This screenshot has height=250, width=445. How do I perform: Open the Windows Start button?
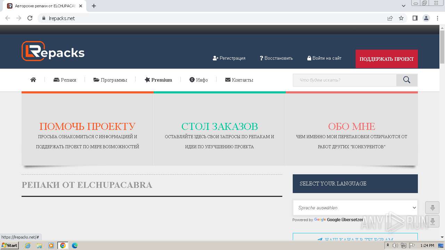click(10, 245)
